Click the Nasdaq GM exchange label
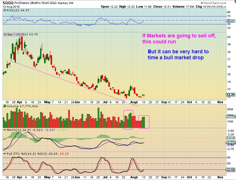The height and width of the screenshot is (180, 236). [x=65, y=3]
